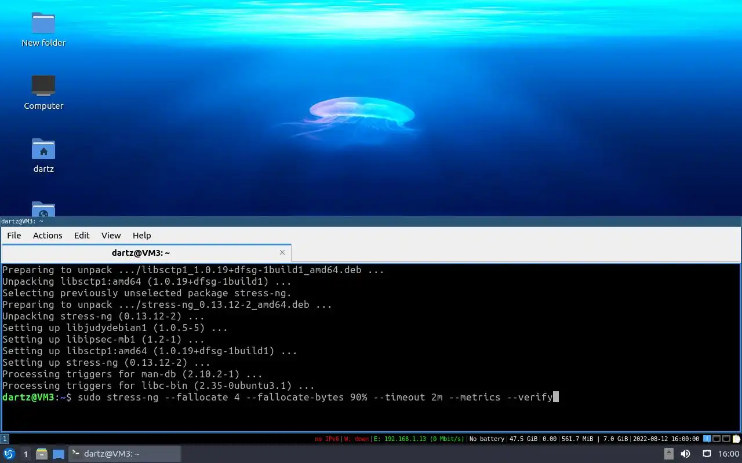
Task: Open the File menu
Action: click(x=14, y=236)
